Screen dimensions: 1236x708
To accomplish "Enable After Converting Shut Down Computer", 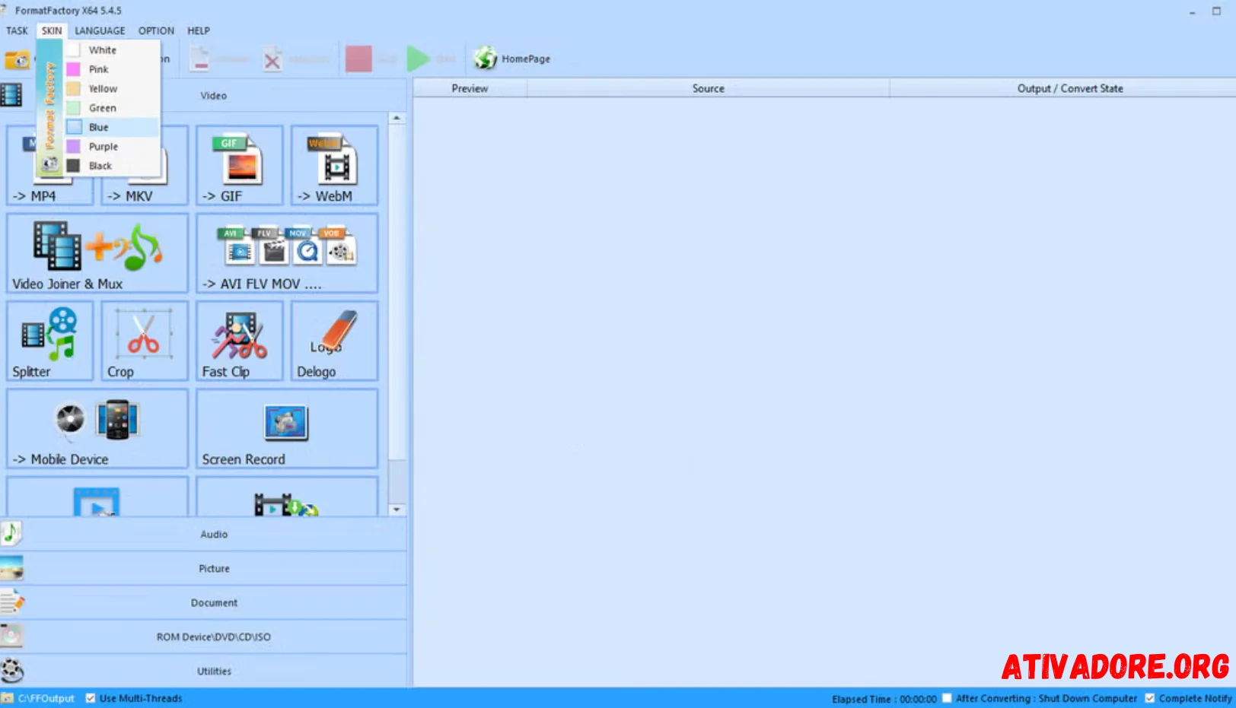I will [947, 698].
